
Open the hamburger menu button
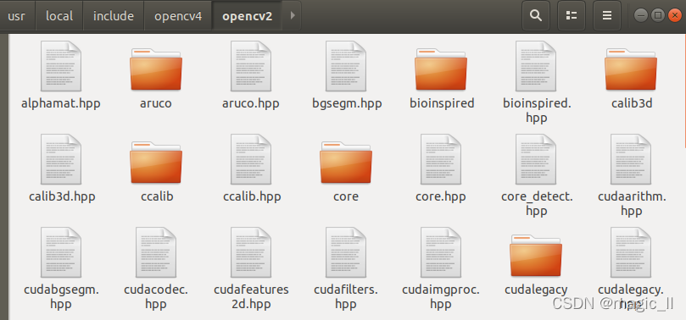pyautogui.click(x=607, y=16)
